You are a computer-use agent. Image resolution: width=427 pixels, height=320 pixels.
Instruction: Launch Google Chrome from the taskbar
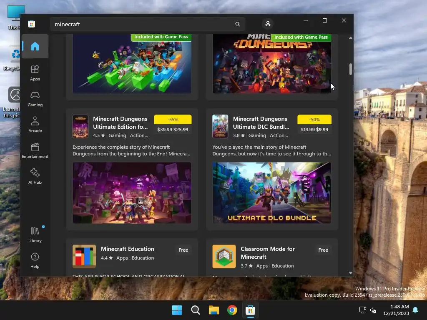point(232,310)
